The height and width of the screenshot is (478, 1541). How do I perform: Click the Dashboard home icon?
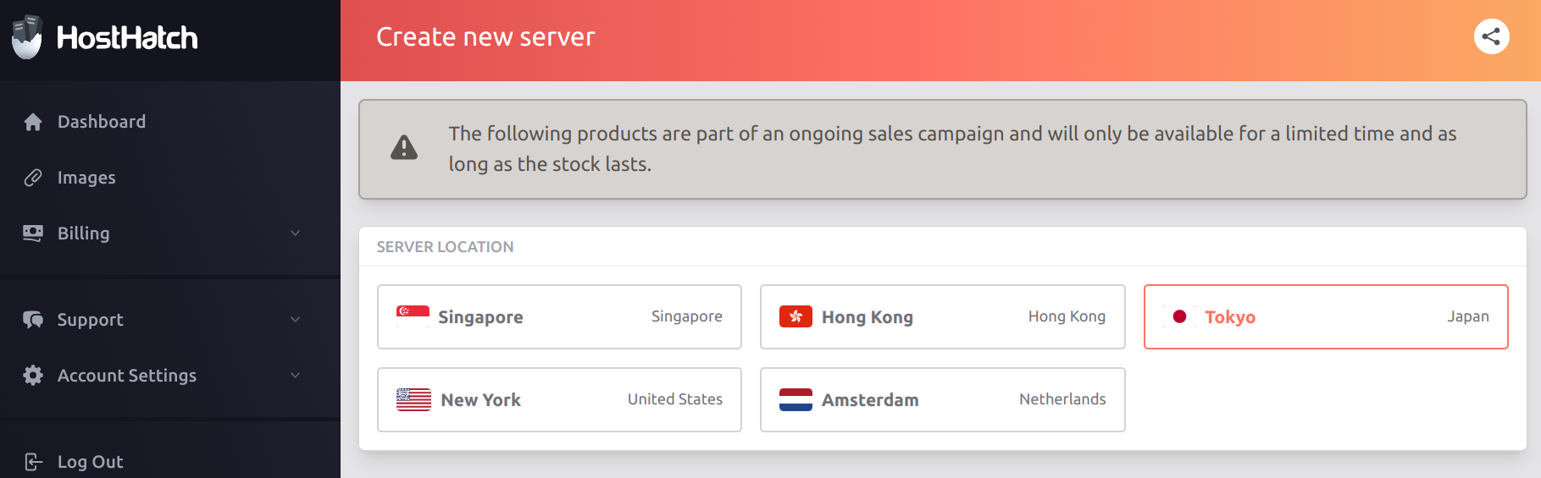tap(33, 122)
